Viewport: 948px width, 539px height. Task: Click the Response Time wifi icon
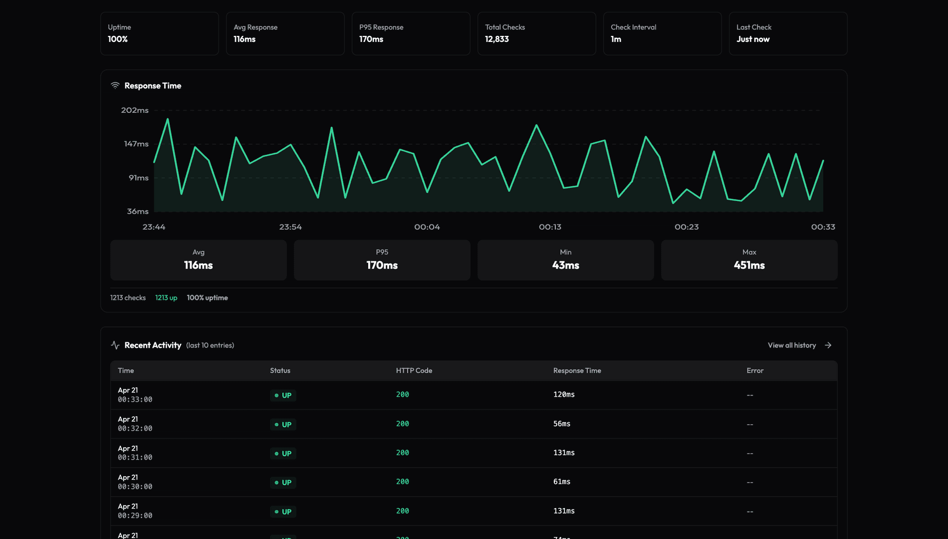[115, 86]
